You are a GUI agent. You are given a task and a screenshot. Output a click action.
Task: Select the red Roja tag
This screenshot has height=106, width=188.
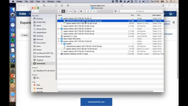point(38,85)
